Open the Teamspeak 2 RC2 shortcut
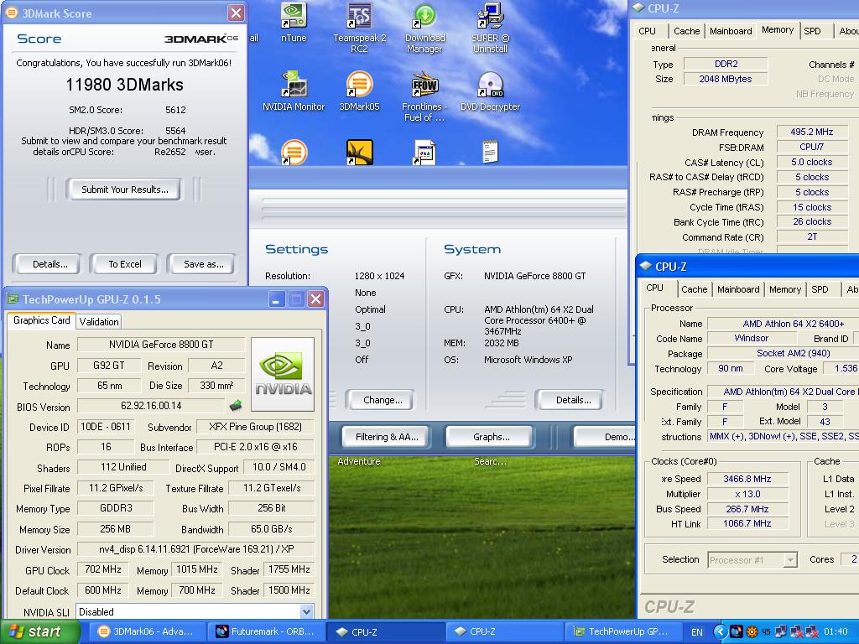Image resolution: width=859 pixels, height=644 pixels. 359,28
